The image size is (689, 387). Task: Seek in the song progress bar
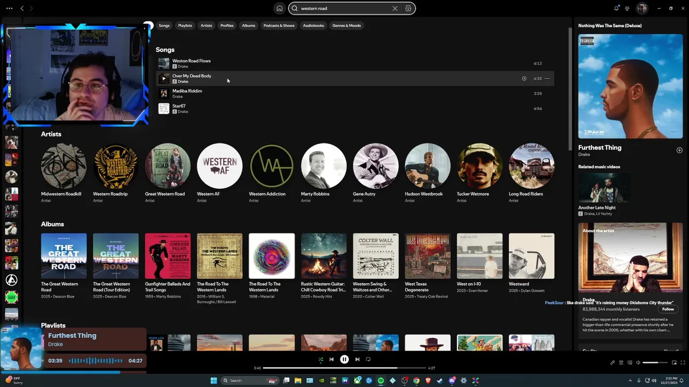pos(344,368)
